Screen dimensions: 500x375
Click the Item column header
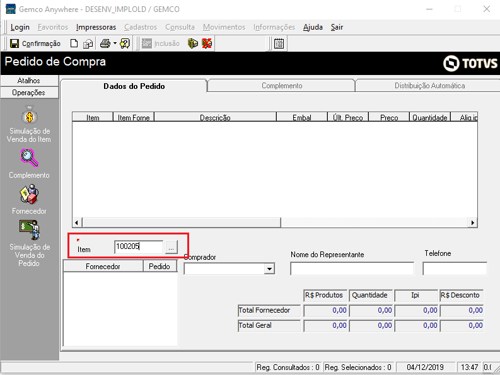(x=93, y=117)
